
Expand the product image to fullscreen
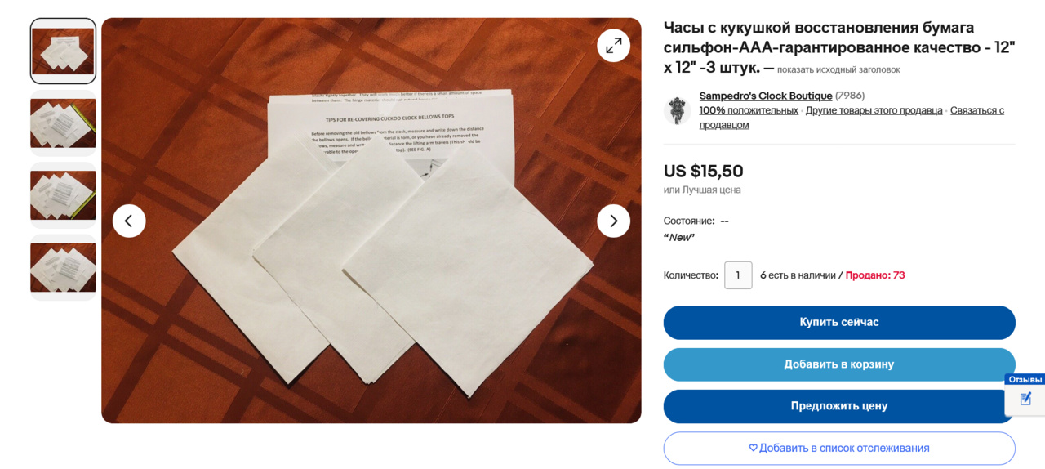click(x=613, y=46)
